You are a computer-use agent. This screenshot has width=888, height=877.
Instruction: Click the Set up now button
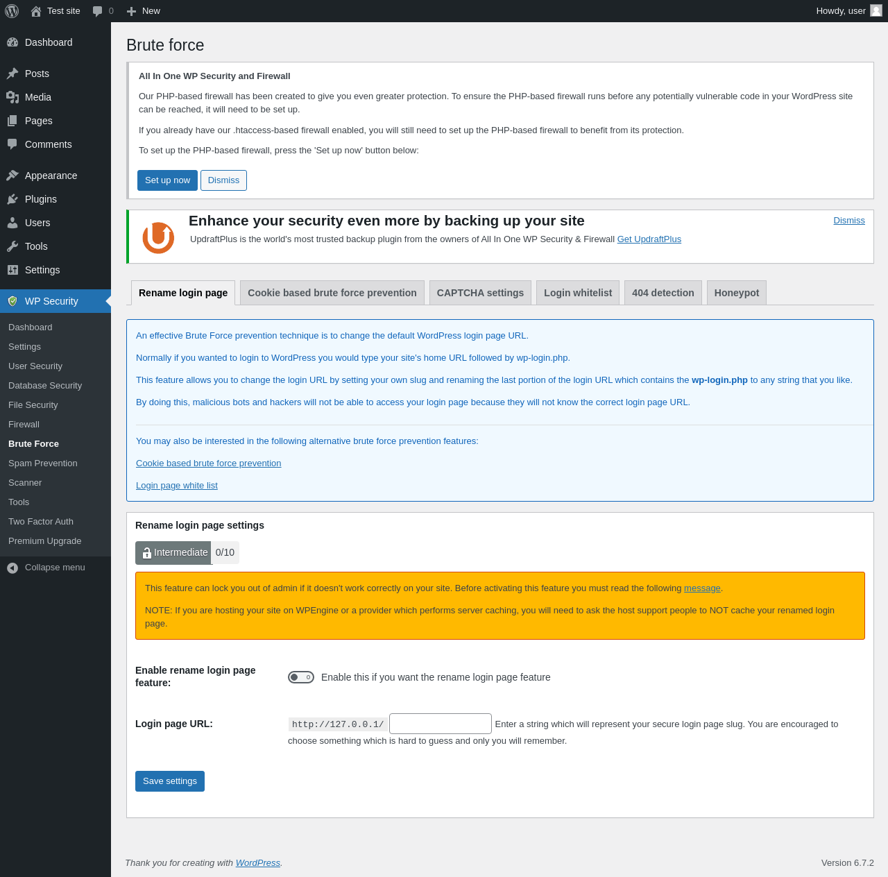(167, 180)
